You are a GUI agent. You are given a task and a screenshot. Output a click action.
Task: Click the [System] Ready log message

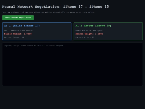click(x=35, y=45)
